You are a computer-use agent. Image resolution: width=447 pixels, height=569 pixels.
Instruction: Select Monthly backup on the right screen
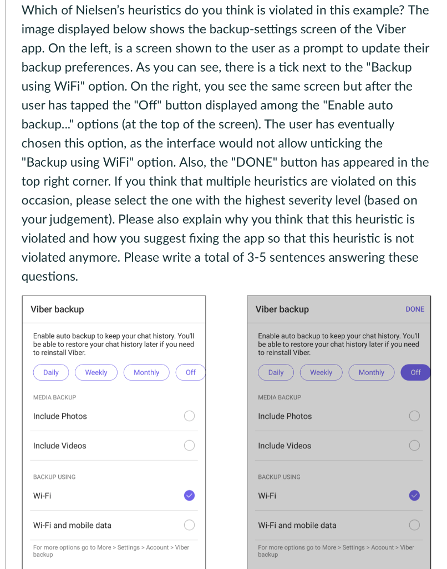[371, 372]
